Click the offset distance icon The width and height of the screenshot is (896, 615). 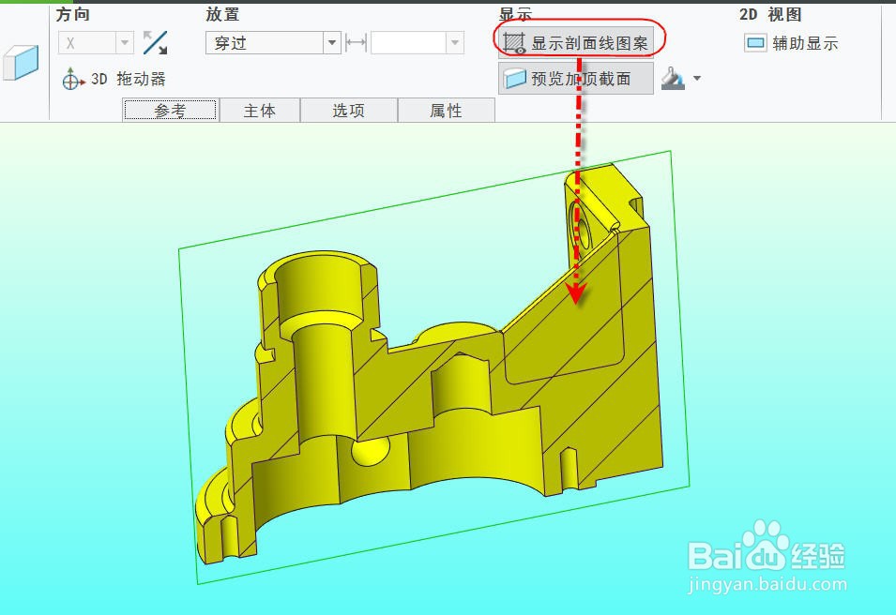pos(356,43)
